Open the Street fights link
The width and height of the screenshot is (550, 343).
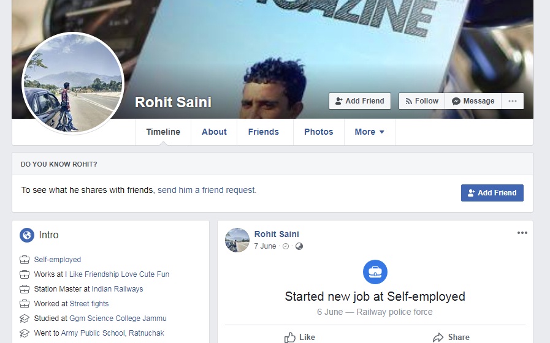(89, 304)
